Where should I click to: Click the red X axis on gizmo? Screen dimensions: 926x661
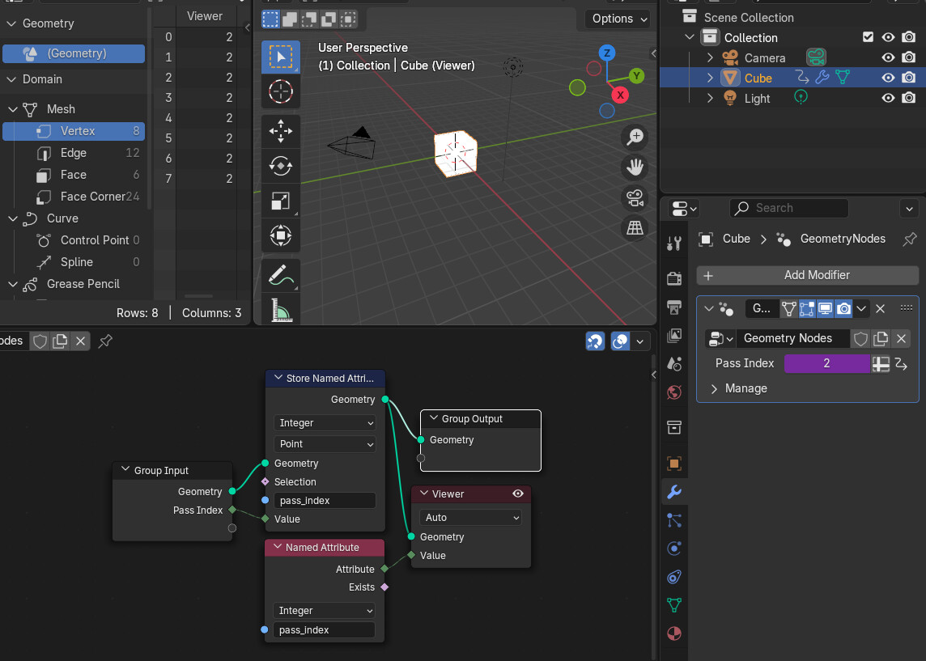[x=620, y=95]
